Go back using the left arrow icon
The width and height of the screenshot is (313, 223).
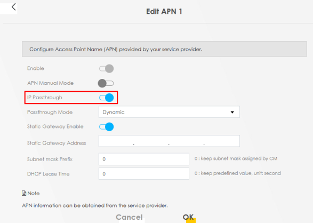tap(13, 7)
